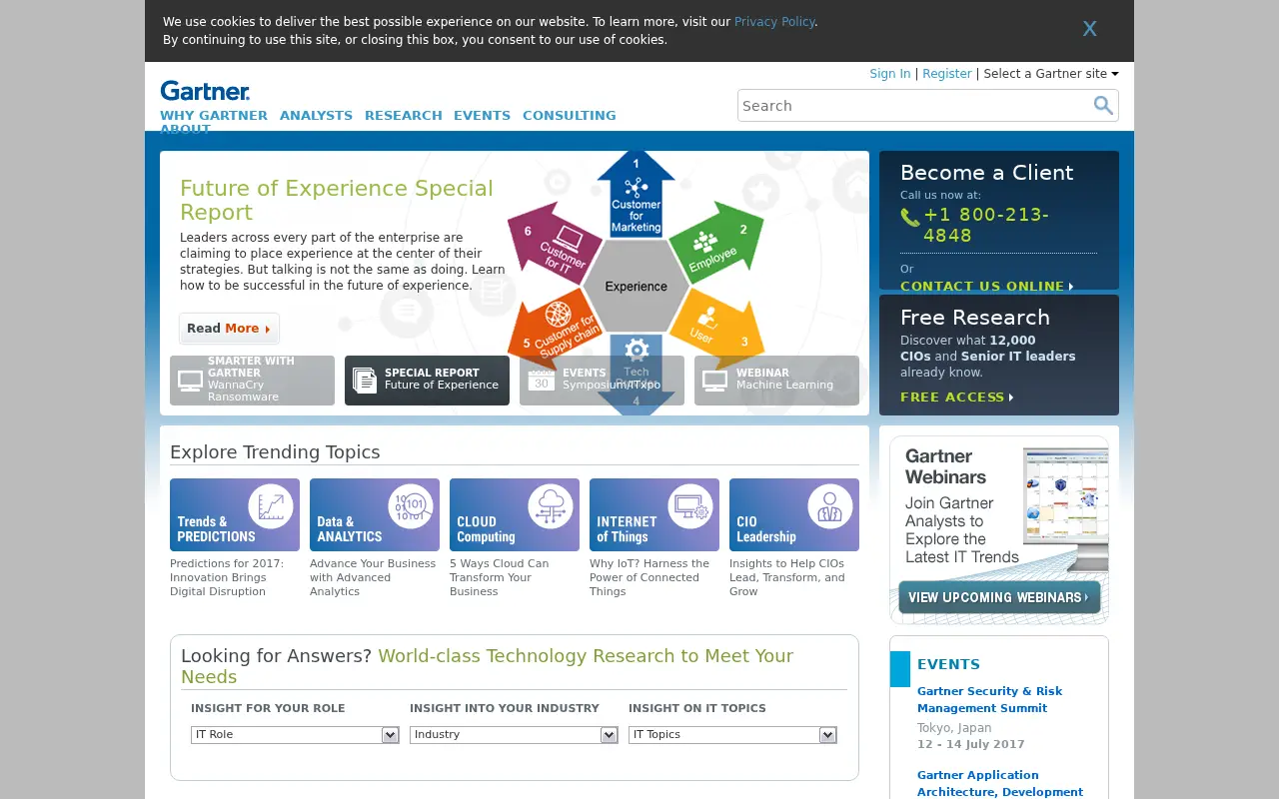Select the Webinar Machine Learning tab
1279x799 pixels.
pos(776,381)
